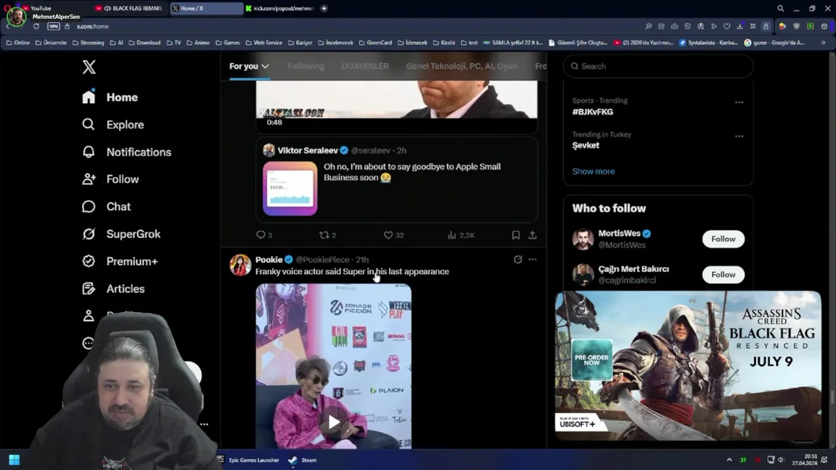Switch to DUAYENLER tab

point(365,66)
